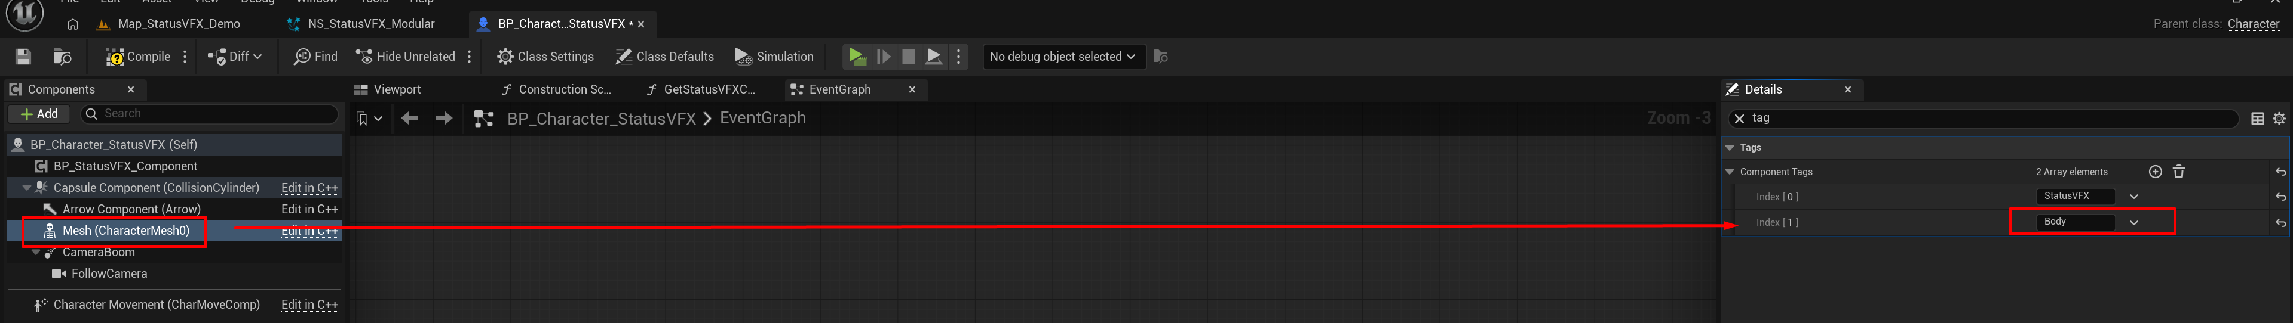Click the property matrix table icon
This screenshot has width=2293, height=323.
2257,119
